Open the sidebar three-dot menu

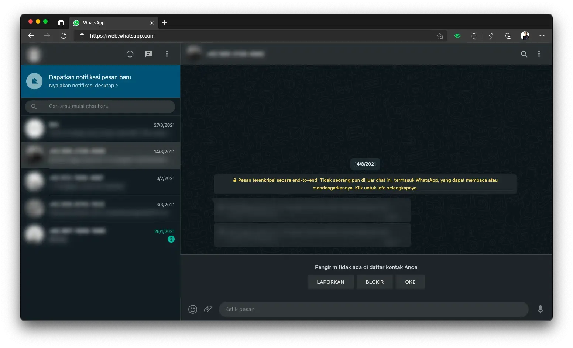tap(167, 54)
